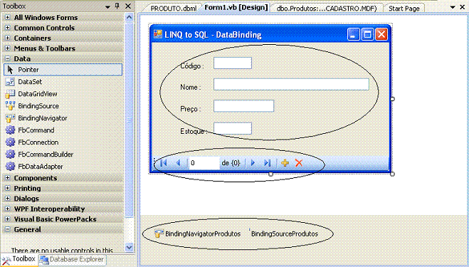The height and width of the screenshot is (267, 469).
Task: Click the Toolbox scrollbar down arrow
Action: pos(129,247)
